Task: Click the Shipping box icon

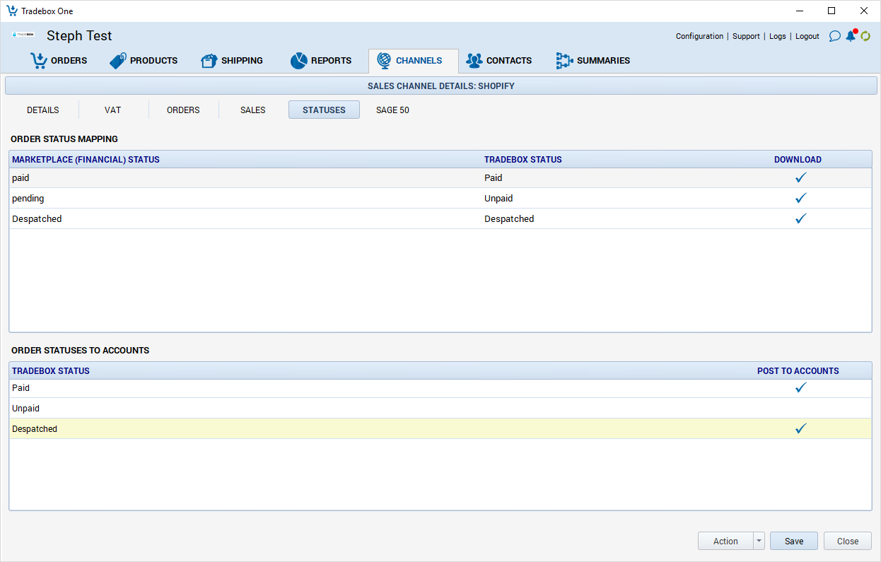Action: point(209,61)
